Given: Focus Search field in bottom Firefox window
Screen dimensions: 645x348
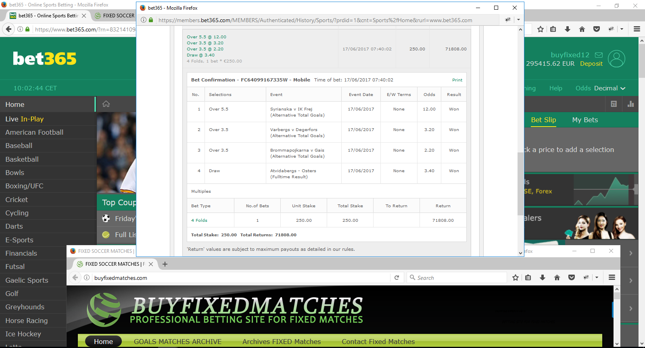Looking at the screenshot, I should click(457, 277).
